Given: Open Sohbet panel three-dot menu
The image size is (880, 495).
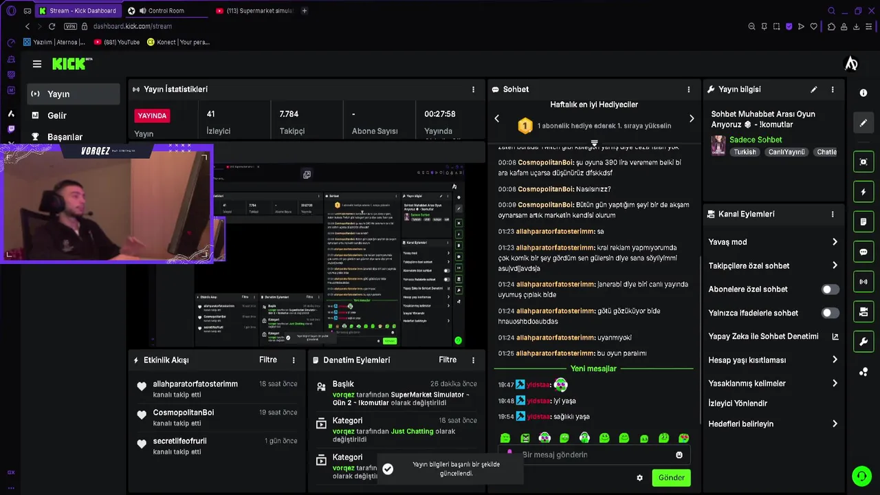Looking at the screenshot, I should point(688,89).
